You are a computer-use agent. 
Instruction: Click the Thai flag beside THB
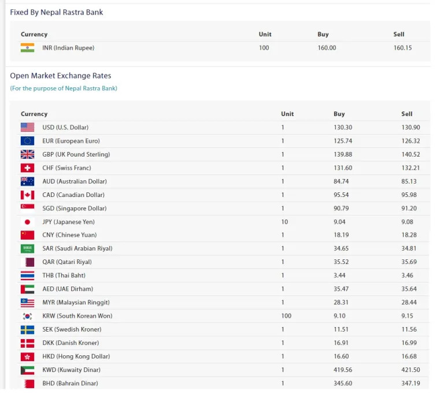[28, 276]
